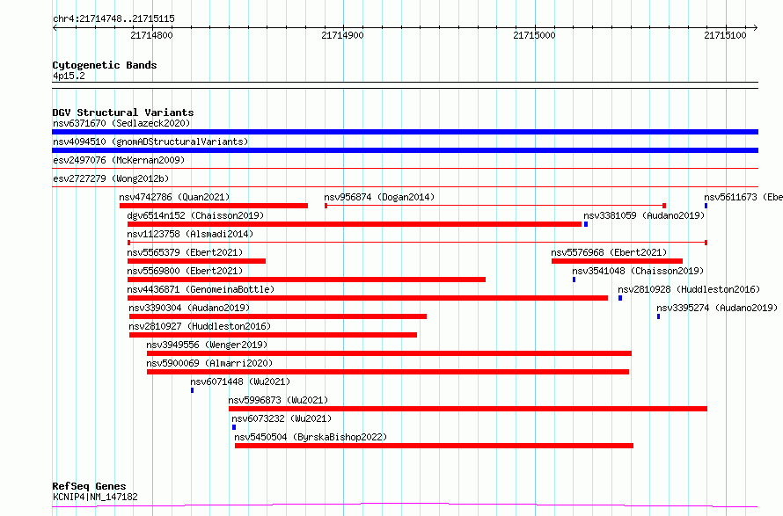Image resolution: width=783 pixels, height=516 pixels.
Task: Click the red bar under nsv3390304 (Audano2019)
Action: 278,316
